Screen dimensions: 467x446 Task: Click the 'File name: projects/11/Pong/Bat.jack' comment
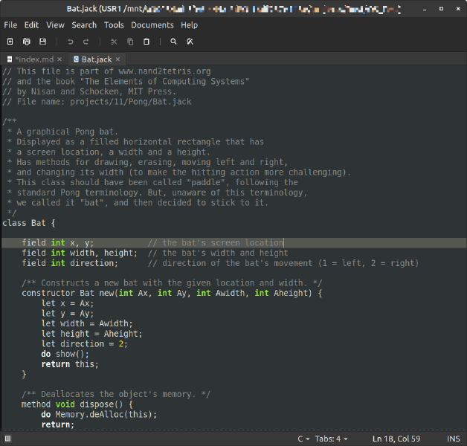tap(104, 102)
